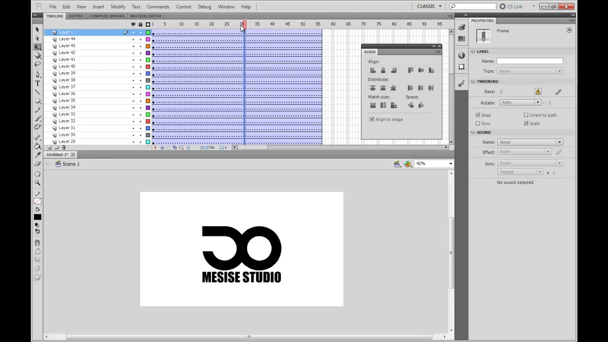Select the Deco tool

click(x=38, y=127)
